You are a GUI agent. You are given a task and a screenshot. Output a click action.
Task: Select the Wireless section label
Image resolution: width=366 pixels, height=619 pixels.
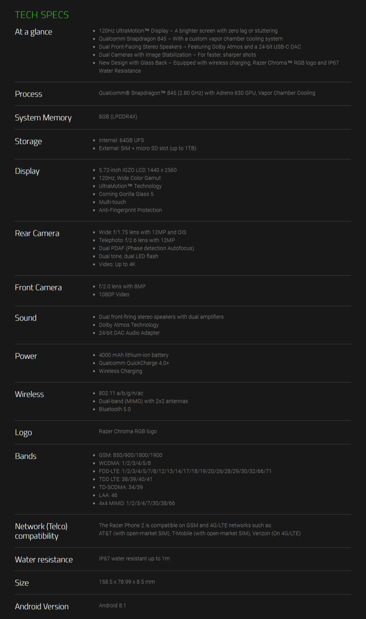pos(29,394)
